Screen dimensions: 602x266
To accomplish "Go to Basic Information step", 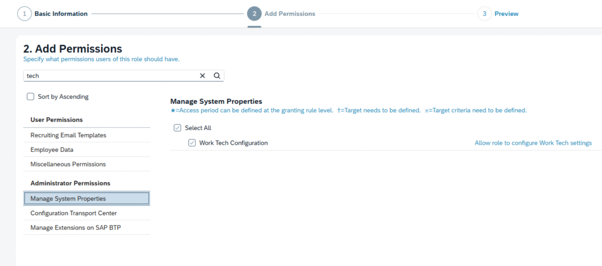I will pos(61,13).
